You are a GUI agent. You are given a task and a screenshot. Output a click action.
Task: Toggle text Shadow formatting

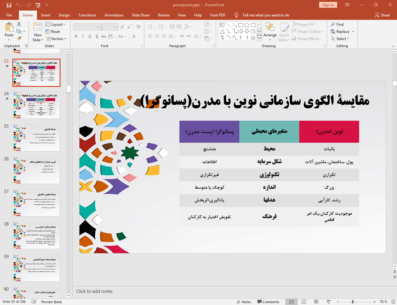tap(97, 36)
